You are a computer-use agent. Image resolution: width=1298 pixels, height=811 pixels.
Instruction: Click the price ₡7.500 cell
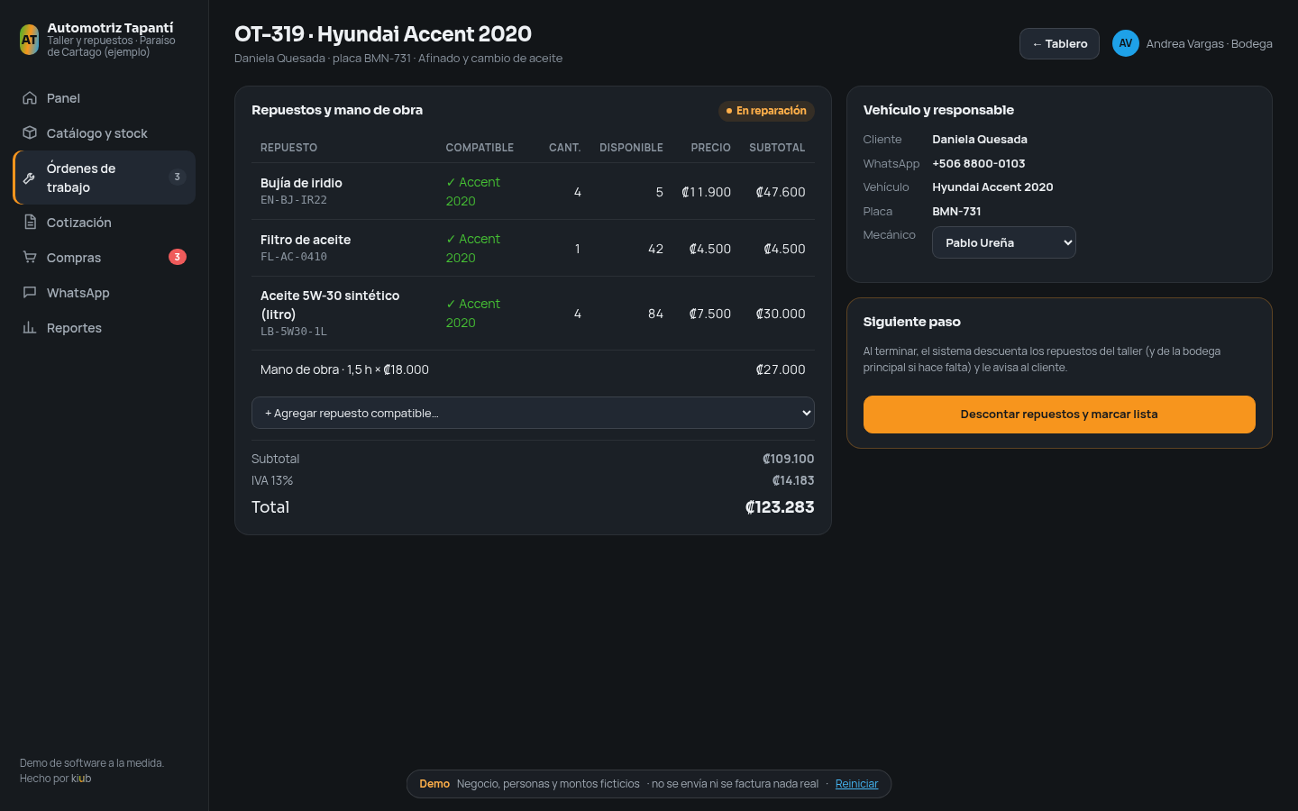point(709,314)
